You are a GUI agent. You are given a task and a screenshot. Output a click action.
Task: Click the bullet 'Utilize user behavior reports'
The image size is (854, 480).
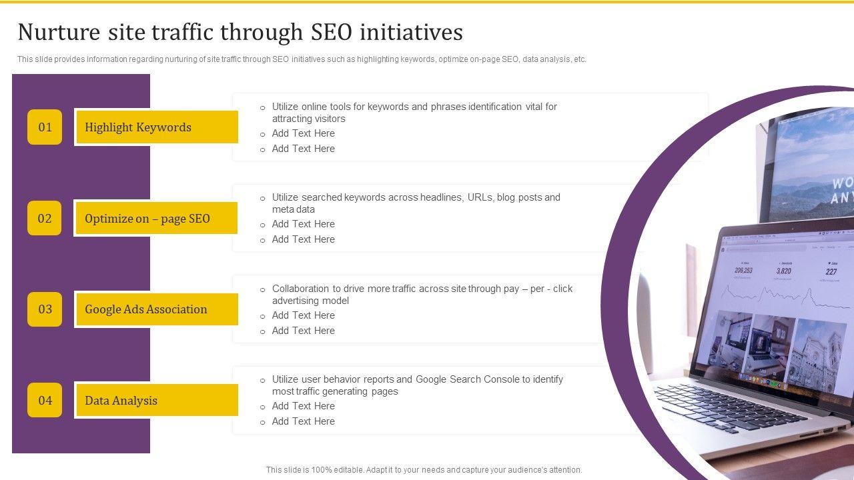point(418,385)
